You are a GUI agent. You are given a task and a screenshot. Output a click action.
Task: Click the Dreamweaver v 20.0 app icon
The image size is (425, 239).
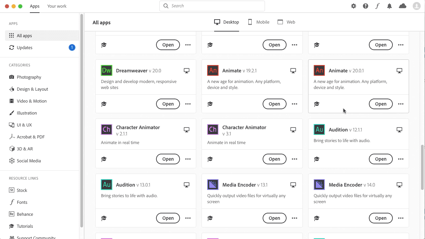tap(107, 70)
